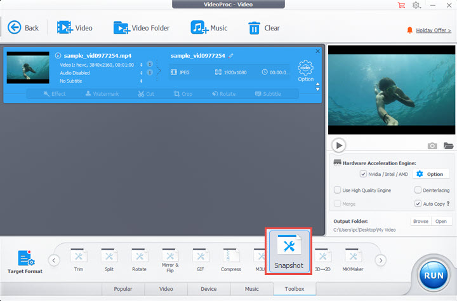Move the video item up
This screenshot has height=301, width=457.
tap(318, 84)
